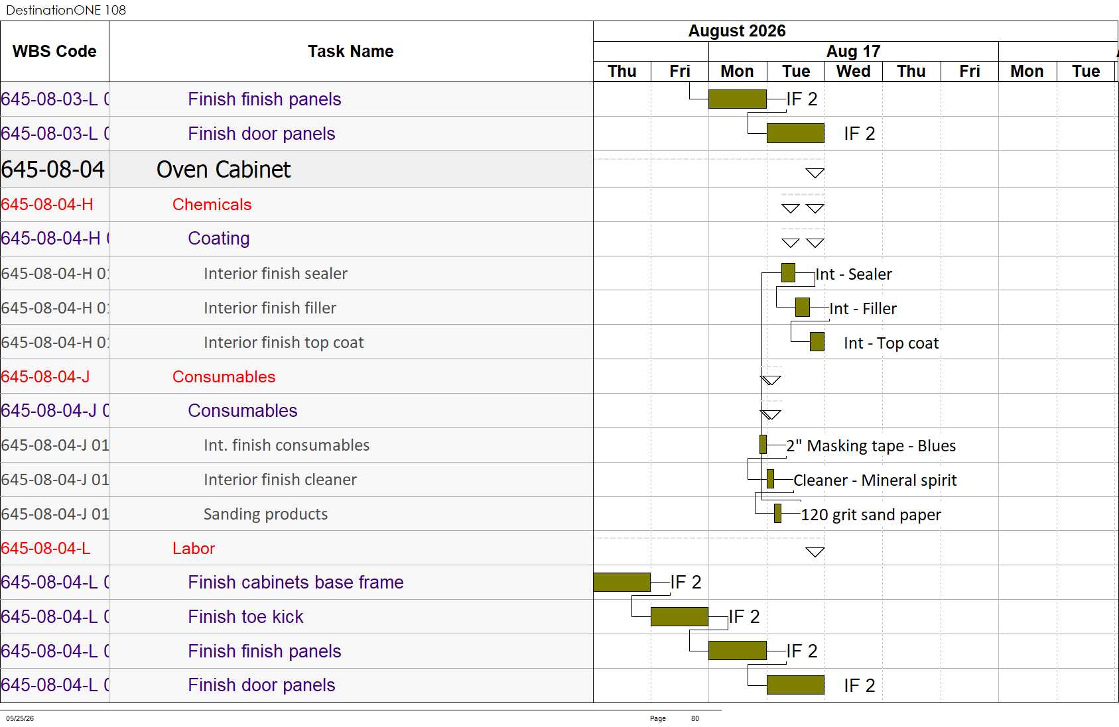Select the Aug 17 week header
Image resolution: width=1119 pixels, height=727 pixels.
click(854, 52)
